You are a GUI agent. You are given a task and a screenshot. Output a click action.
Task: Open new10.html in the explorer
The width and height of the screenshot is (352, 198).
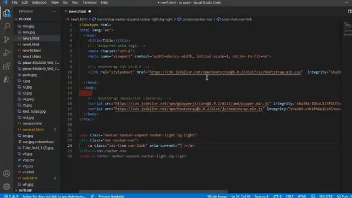[32, 50]
